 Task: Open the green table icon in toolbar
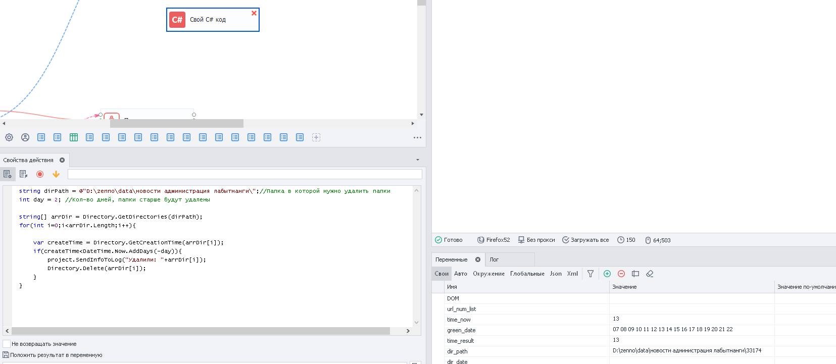click(x=74, y=137)
